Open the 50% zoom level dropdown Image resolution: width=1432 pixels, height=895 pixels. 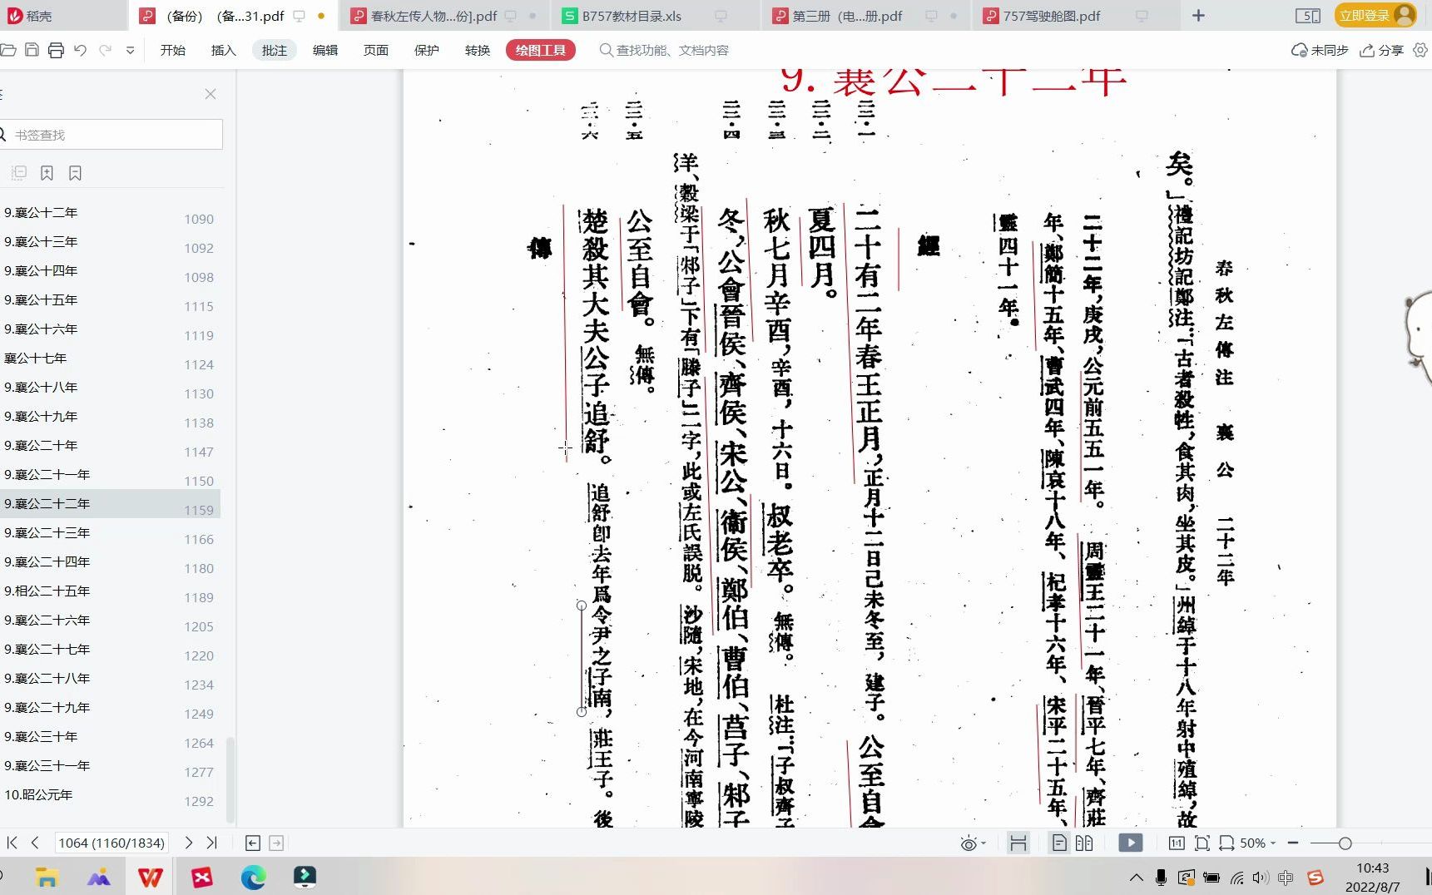(1257, 843)
